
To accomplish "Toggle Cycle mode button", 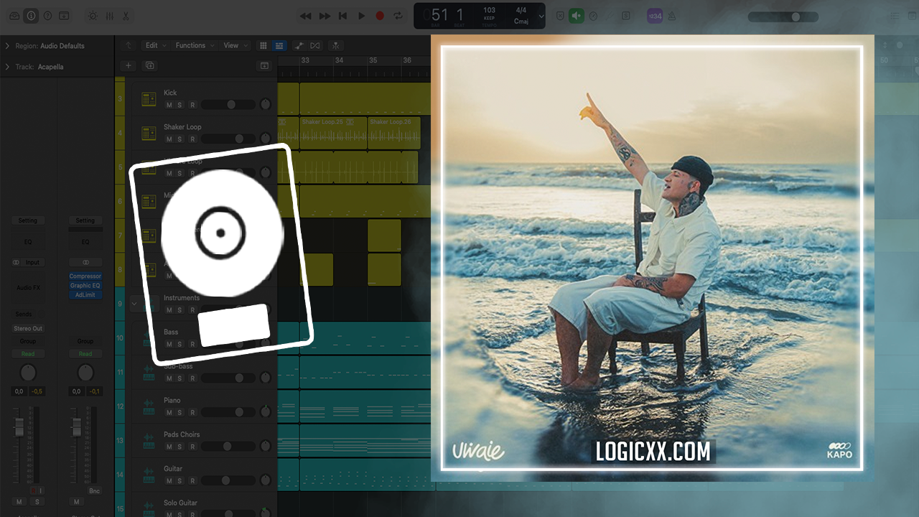I will click(398, 16).
